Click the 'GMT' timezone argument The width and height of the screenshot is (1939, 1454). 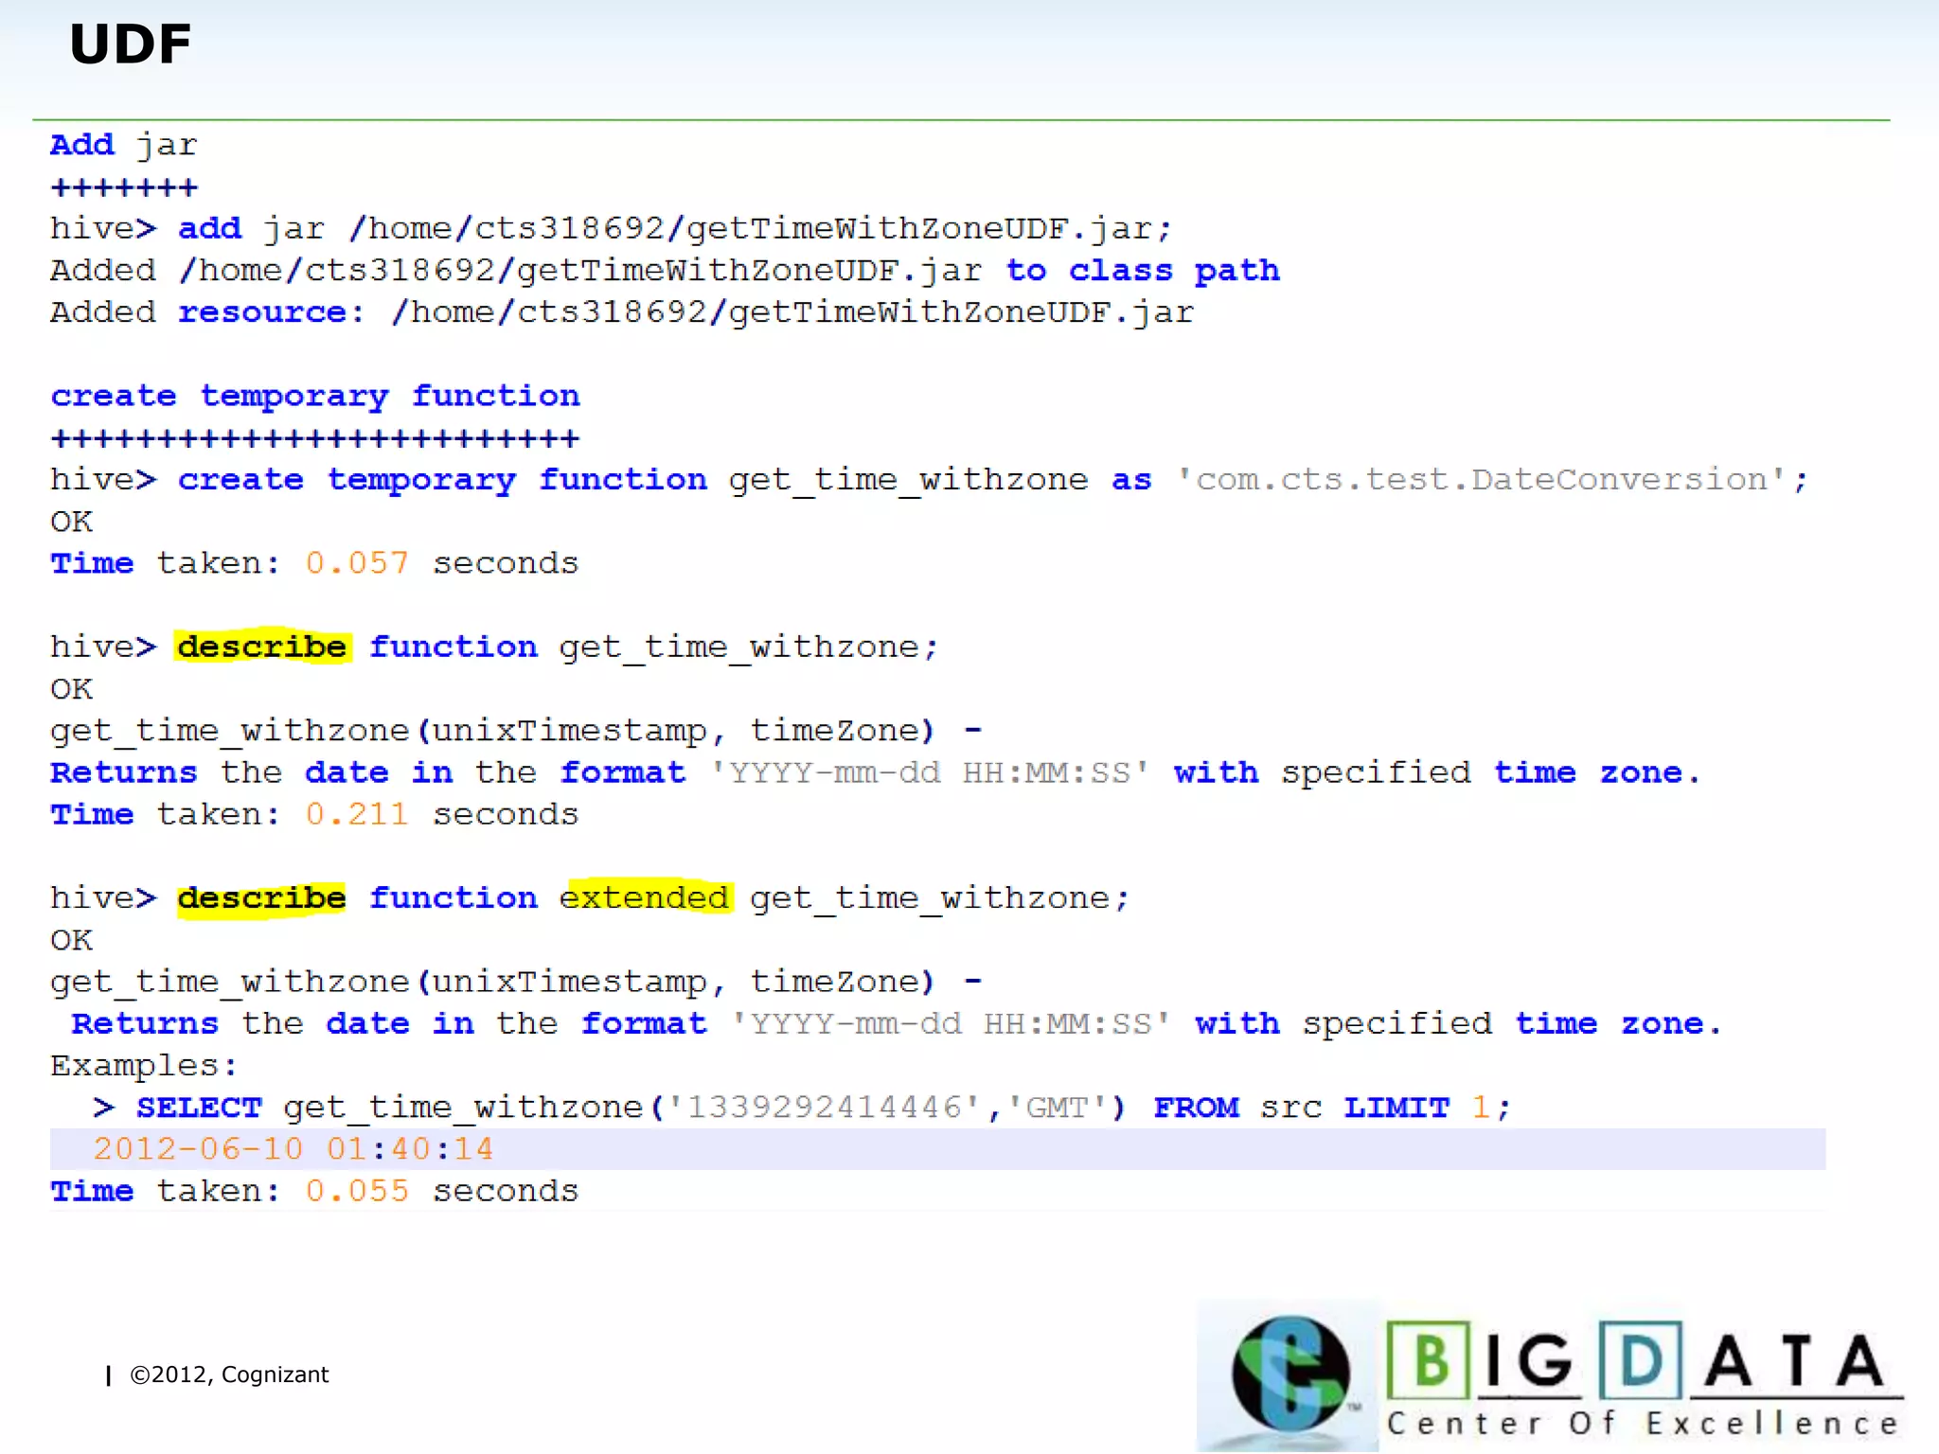point(1057,1108)
